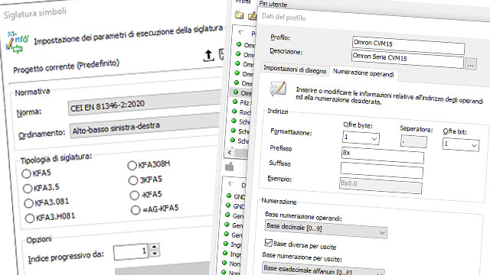Switch to the Pin utente tab

pos(273,4)
